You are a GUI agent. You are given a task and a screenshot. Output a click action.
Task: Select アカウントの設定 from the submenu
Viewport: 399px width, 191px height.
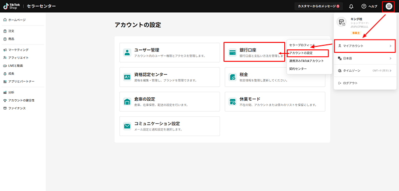click(x=301, y=53)
